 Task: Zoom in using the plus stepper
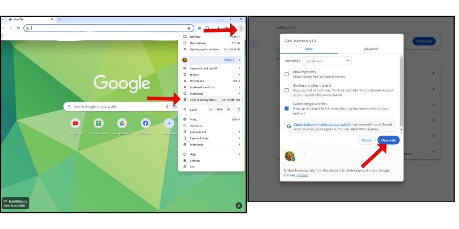(228, 109)
